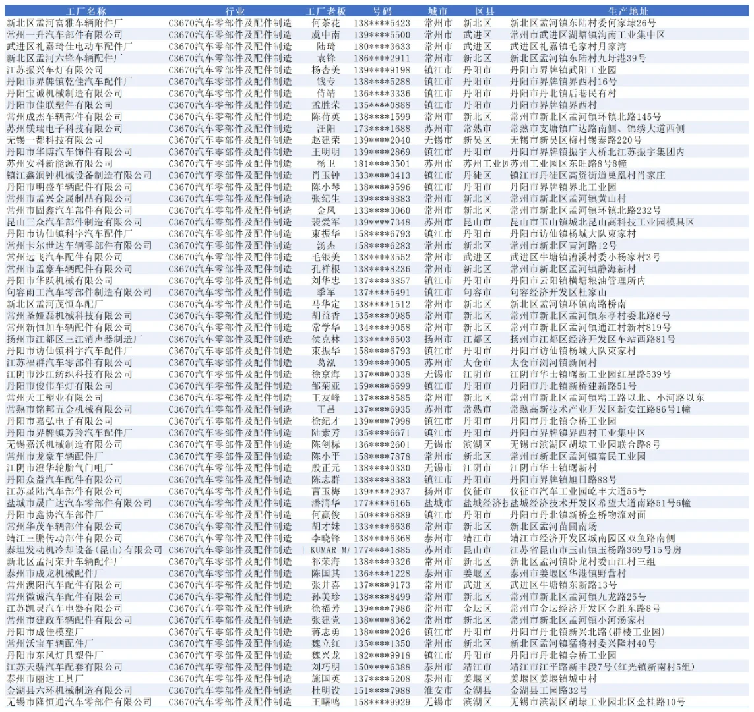Image resolution: width=754 pixels, height=712 pixels.
Task: Click district cell 新吴区
Action: [x=477, y=140]
